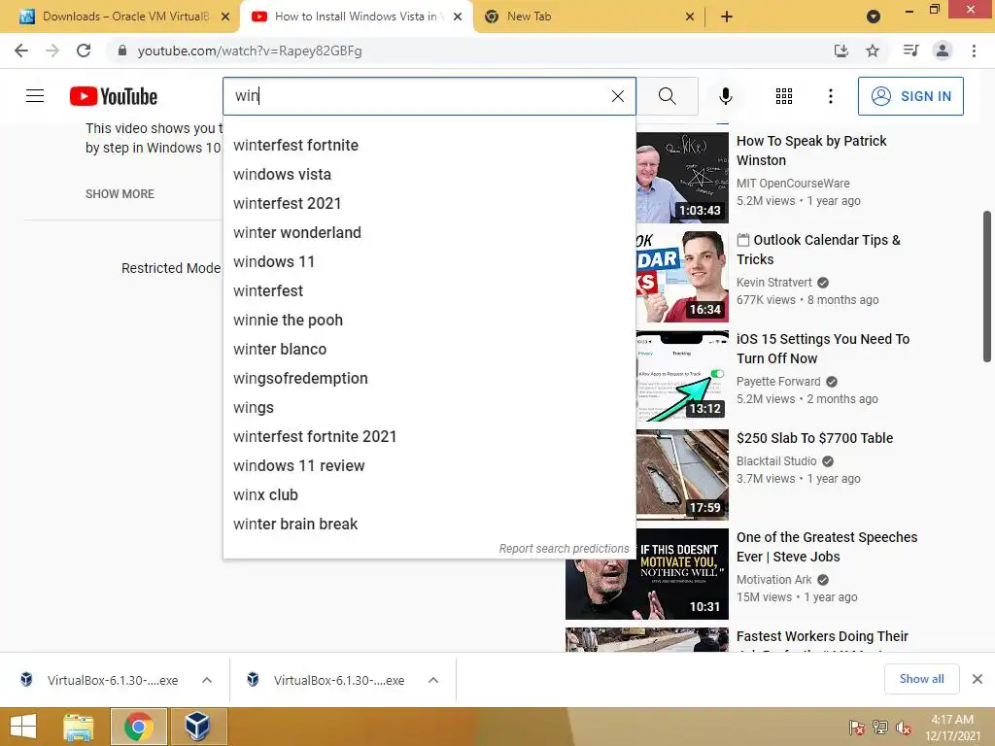Close the downloads bar
Viewport: 995px width, 746px height.
978,679
